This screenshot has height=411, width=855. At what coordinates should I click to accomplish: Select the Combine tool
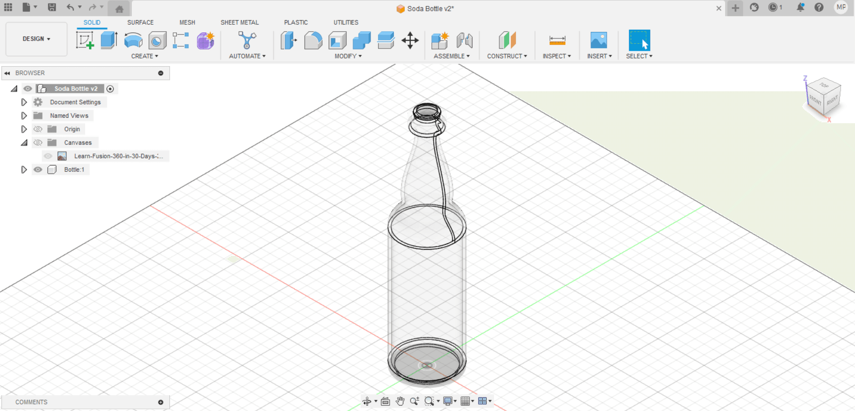coord(362,40)
